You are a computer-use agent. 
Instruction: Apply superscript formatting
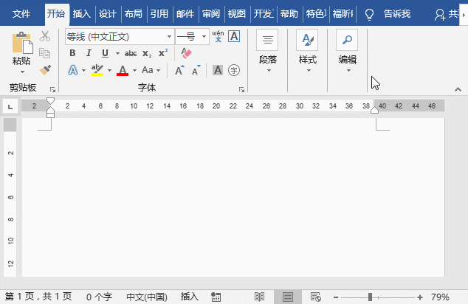pyautogui.click(x=163, y=53)
